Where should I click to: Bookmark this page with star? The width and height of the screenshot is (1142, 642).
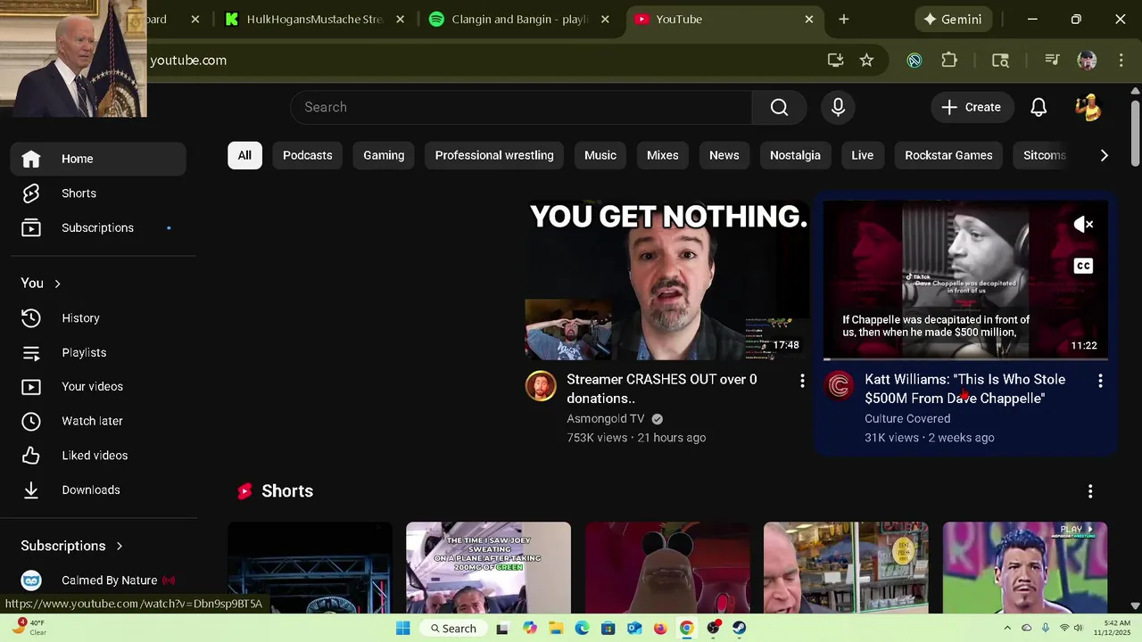click(866, 60)
